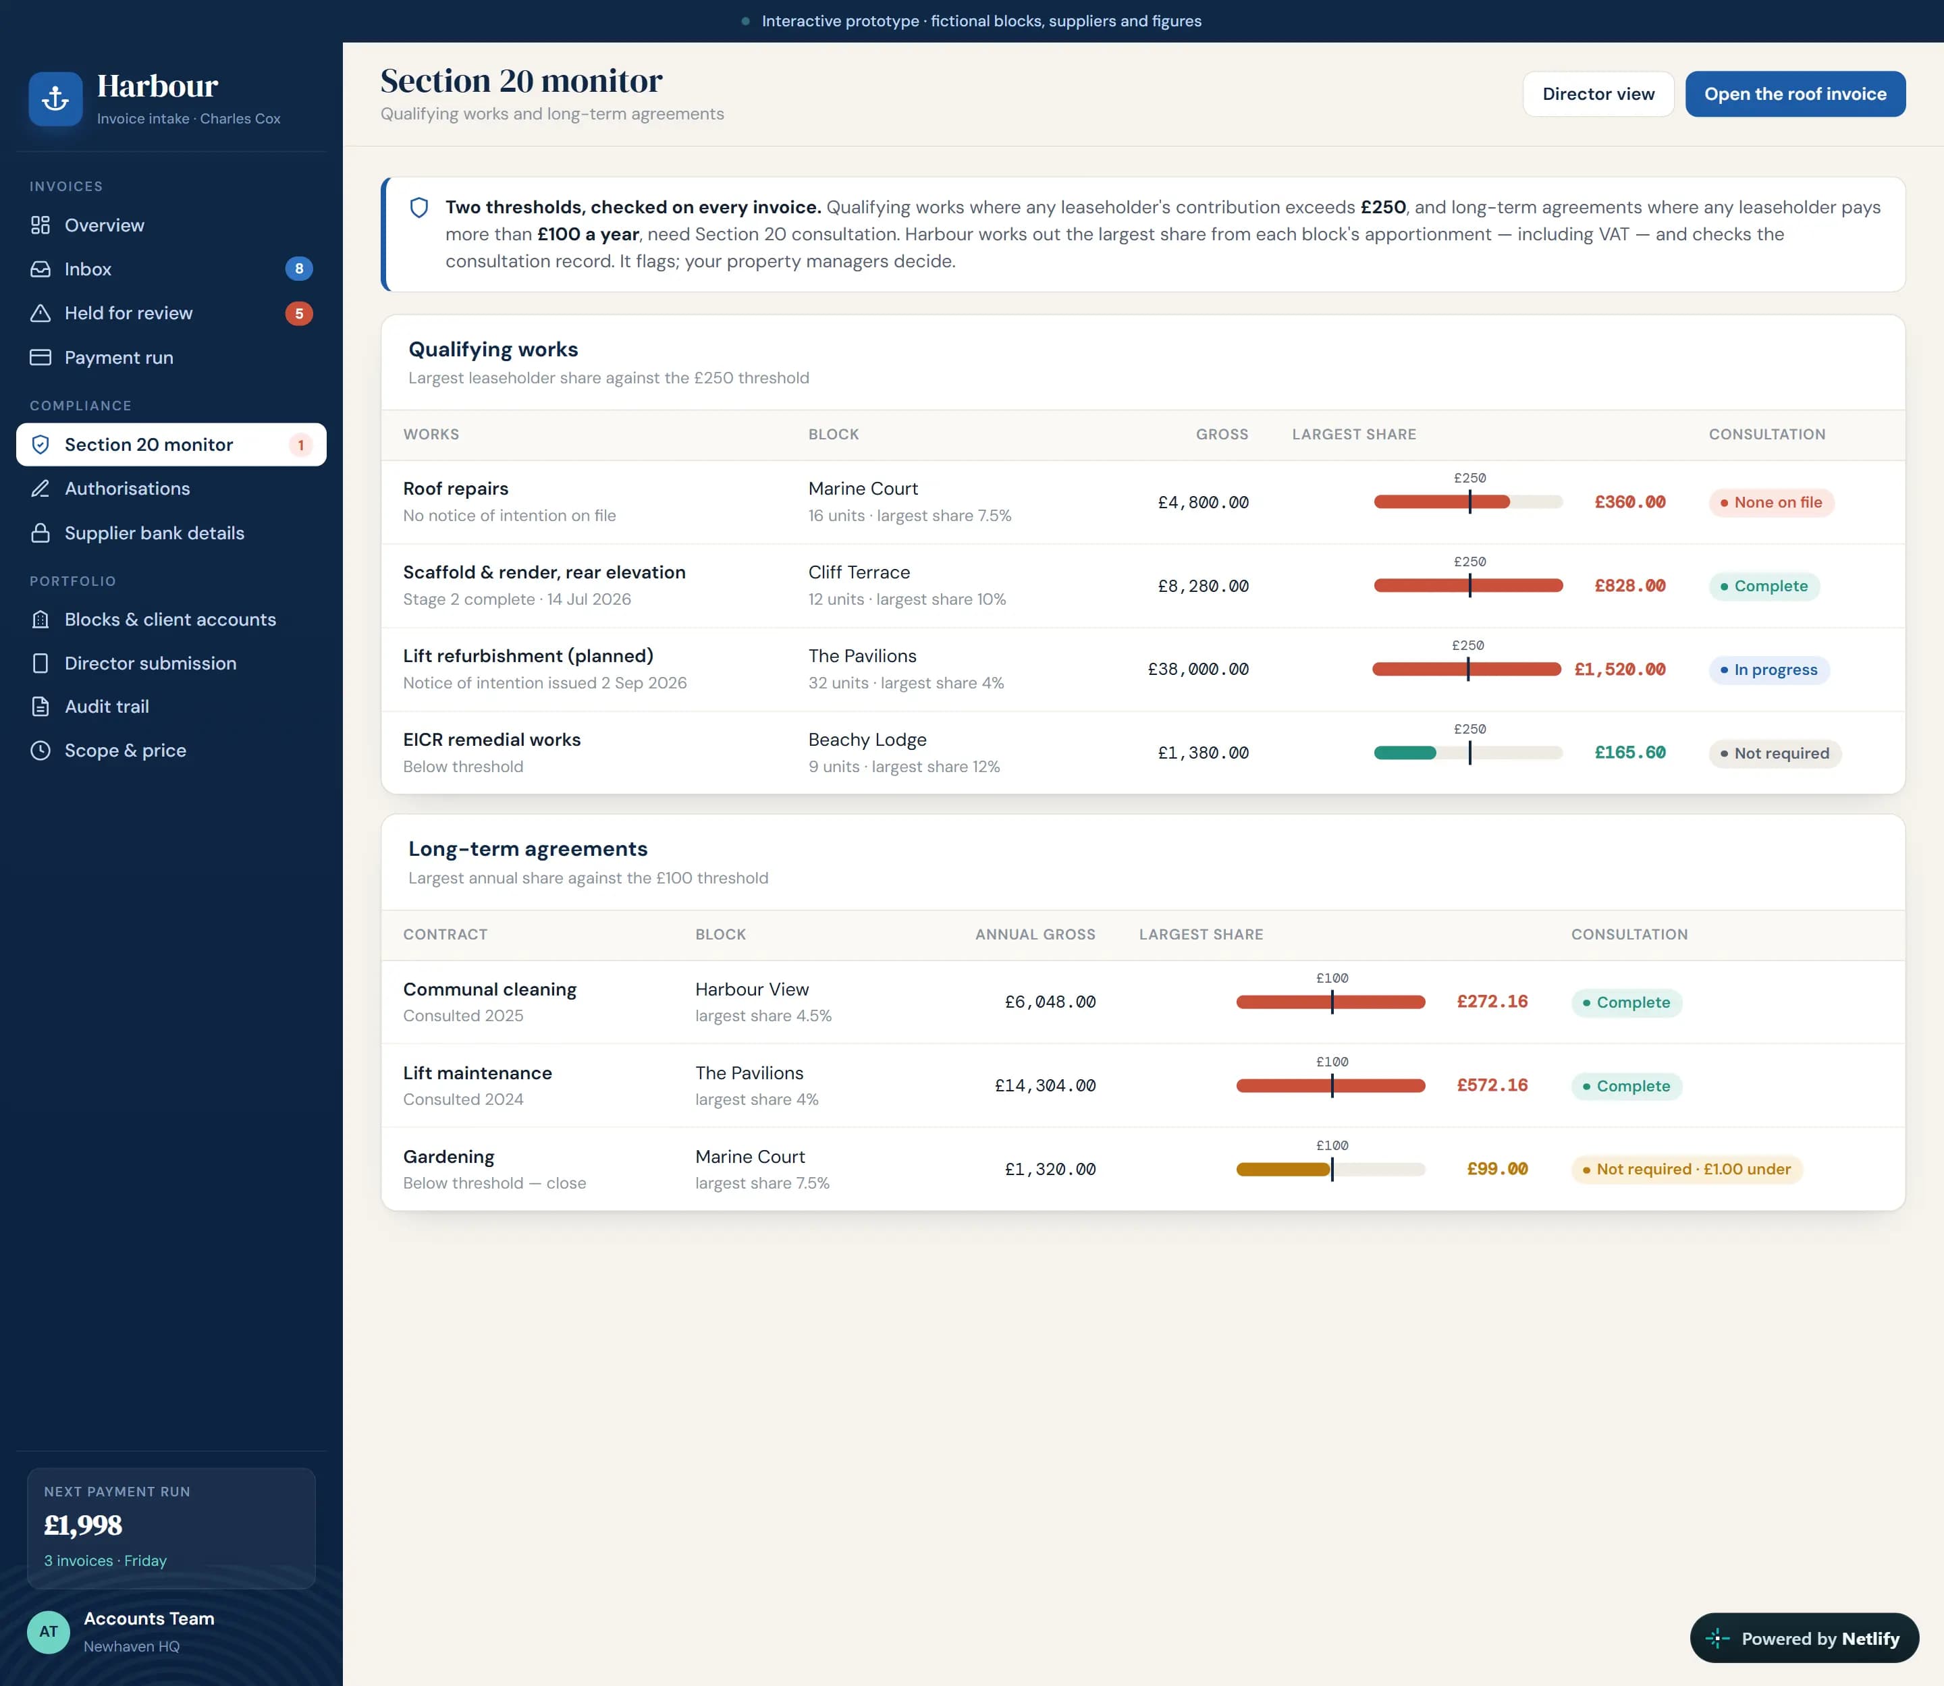
Task: Click the Lift maintenance contract title
Action: coord(477,1072)
